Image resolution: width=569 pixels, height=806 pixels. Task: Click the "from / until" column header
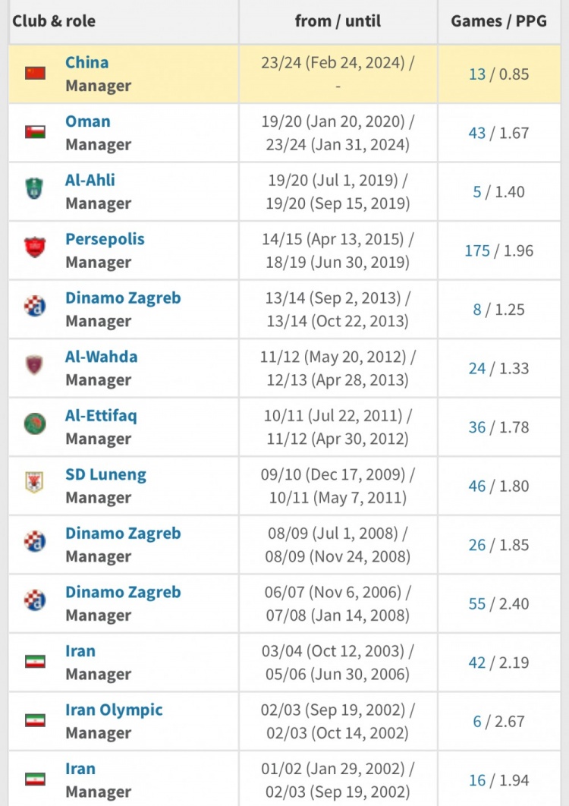338,21
